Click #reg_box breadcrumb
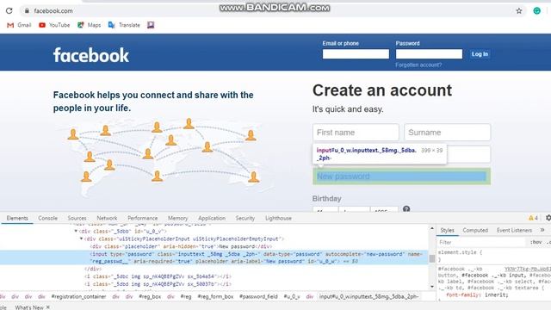Viewport: 551px width, 310px height. point(150,296)
